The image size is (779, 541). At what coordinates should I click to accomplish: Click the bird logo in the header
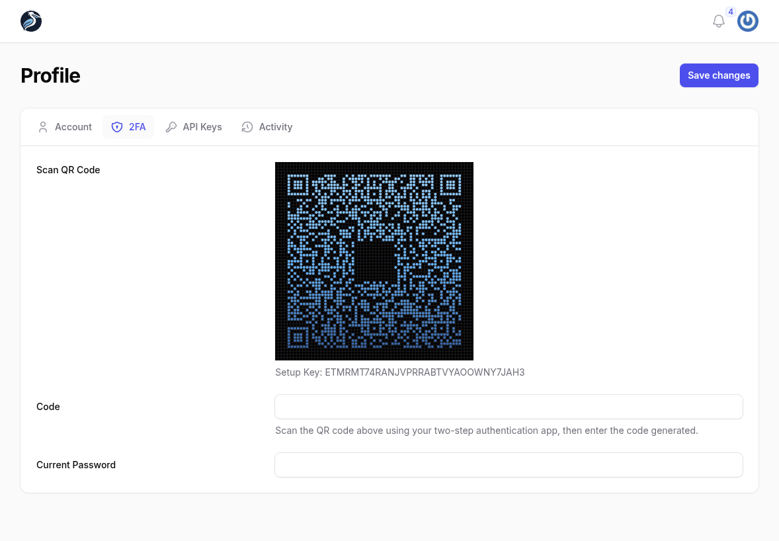tap(31, 21)
